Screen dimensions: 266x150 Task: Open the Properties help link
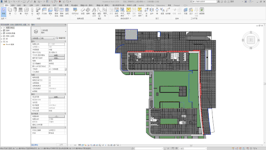click(x=35, y=145)
